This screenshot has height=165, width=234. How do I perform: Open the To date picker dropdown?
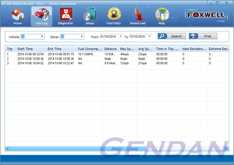[150, 37]
